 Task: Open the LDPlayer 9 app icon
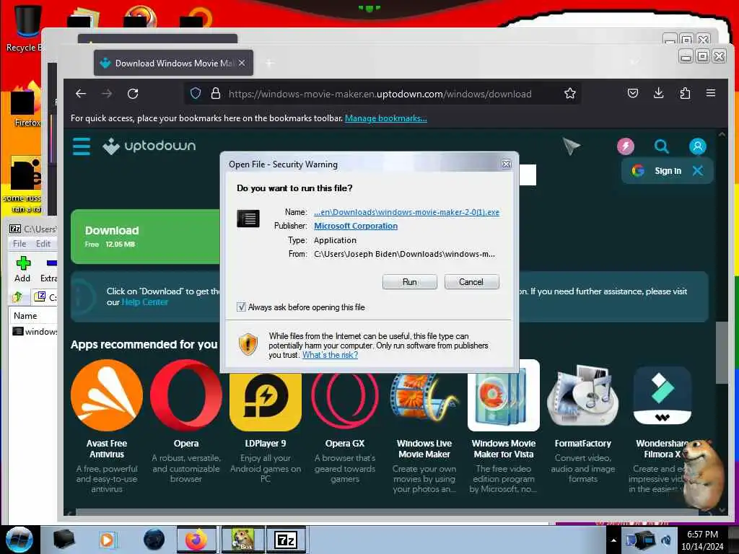(266, 401)
